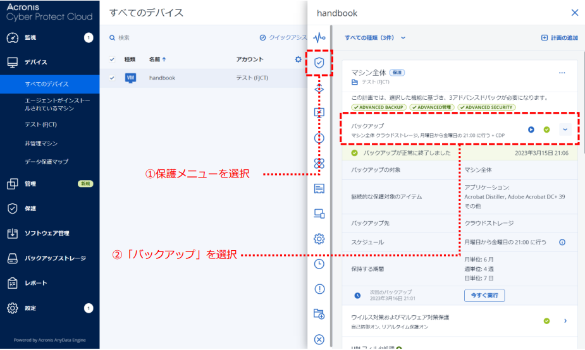The width and height of the screenshot is (585, 350).
Task: Expand the バックアップ section chevron
Action: [565, 130]
